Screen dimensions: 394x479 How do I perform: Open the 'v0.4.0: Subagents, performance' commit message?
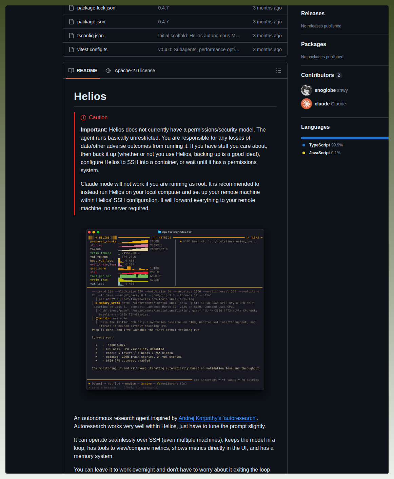pos(199,49)
